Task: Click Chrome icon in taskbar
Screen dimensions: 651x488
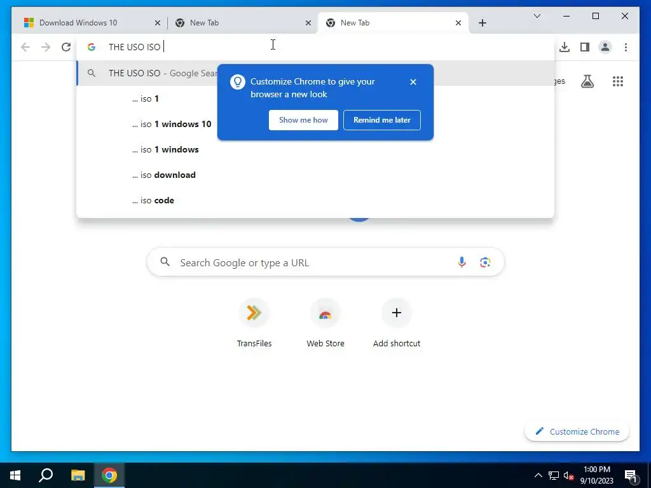Action: pos(109,475)
